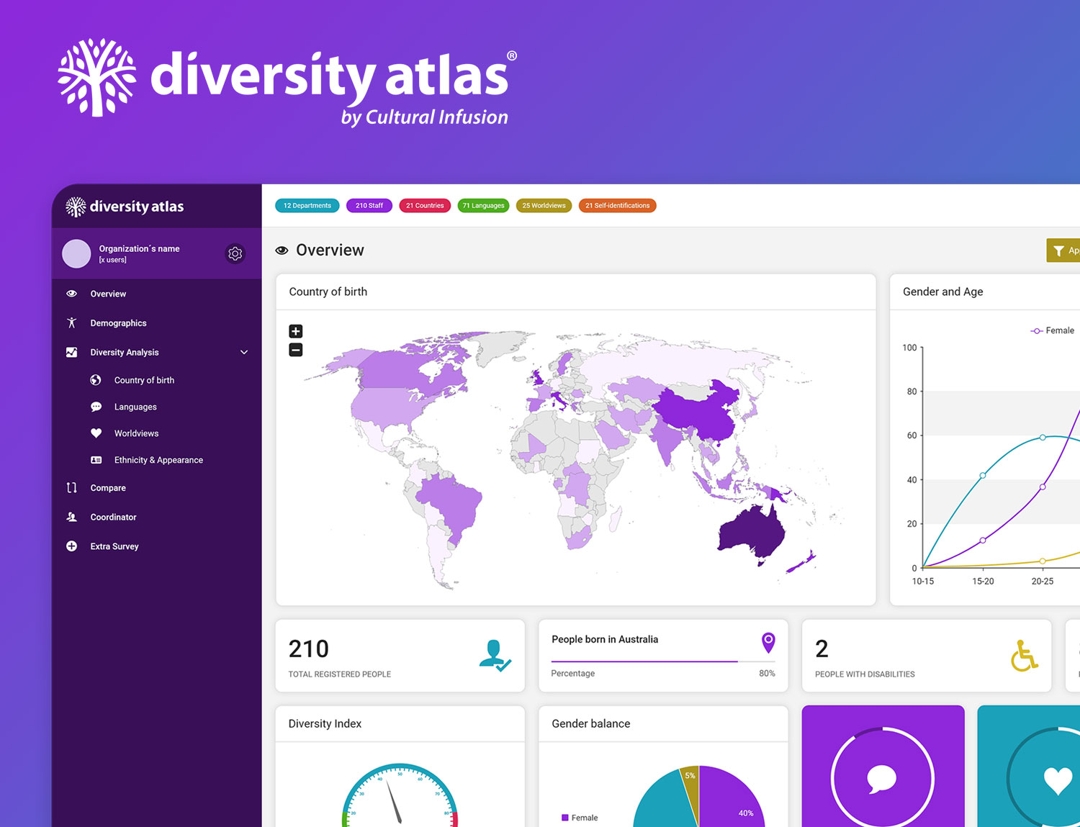This screenshot has height=827, width=1080.
Task: Click the Coordinator person icon
Action: coord(71,517)
